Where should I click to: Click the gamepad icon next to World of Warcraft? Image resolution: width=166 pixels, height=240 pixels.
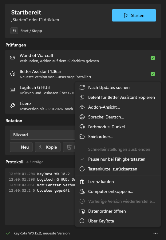pos(12,58)
